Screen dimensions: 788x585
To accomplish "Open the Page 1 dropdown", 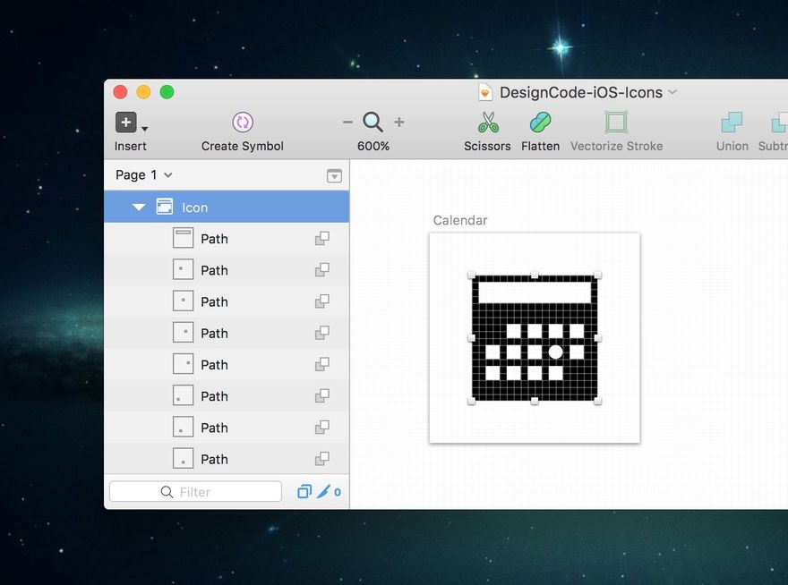I will [x=144, y=174].
